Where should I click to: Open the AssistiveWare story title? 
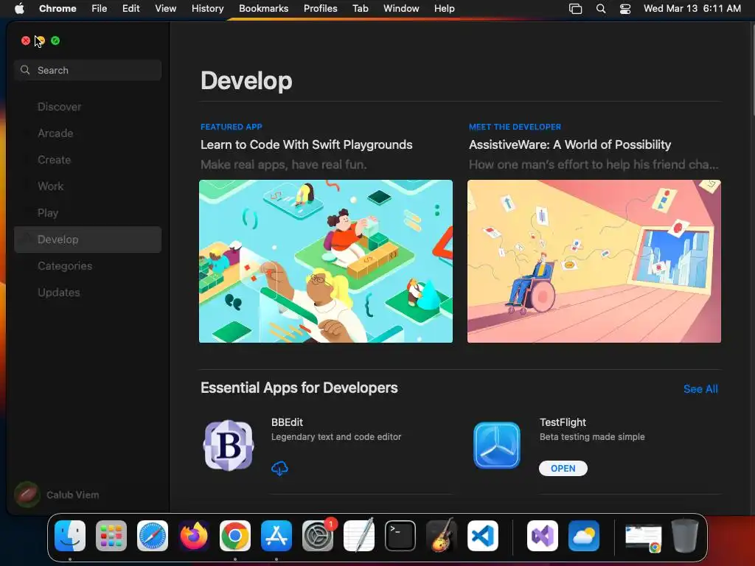click(570, 144)
